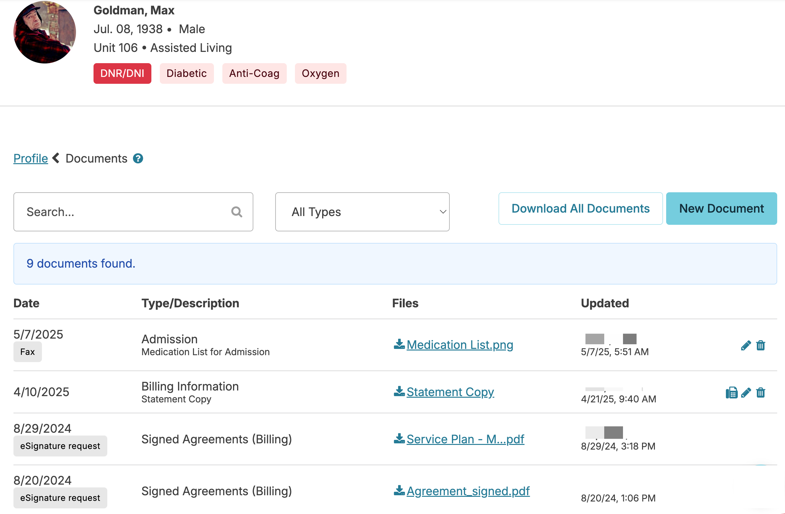Download the Medication List.png file
Screen dimensions: 785x514
pos(459,345)
